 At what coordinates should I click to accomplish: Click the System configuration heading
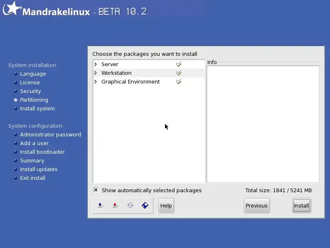click(35, 126)
